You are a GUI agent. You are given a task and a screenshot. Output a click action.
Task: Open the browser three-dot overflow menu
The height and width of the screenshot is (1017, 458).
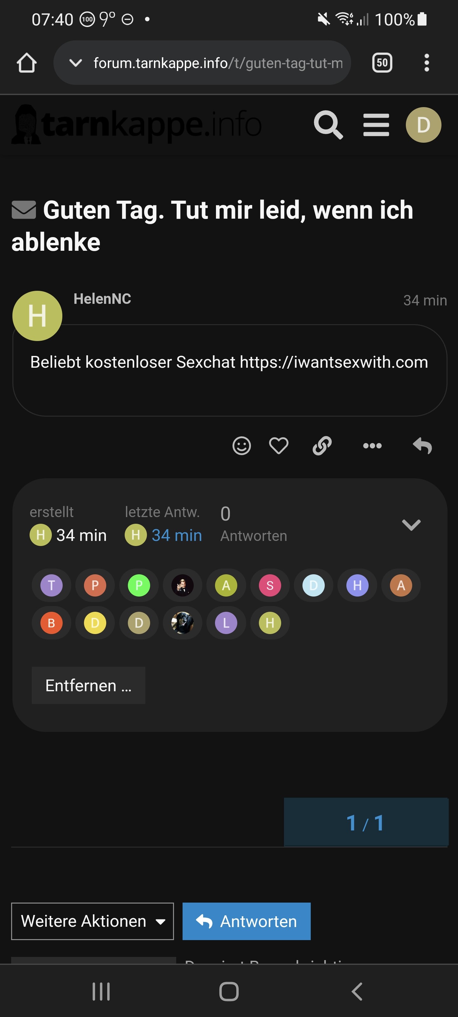click(427, 63)
